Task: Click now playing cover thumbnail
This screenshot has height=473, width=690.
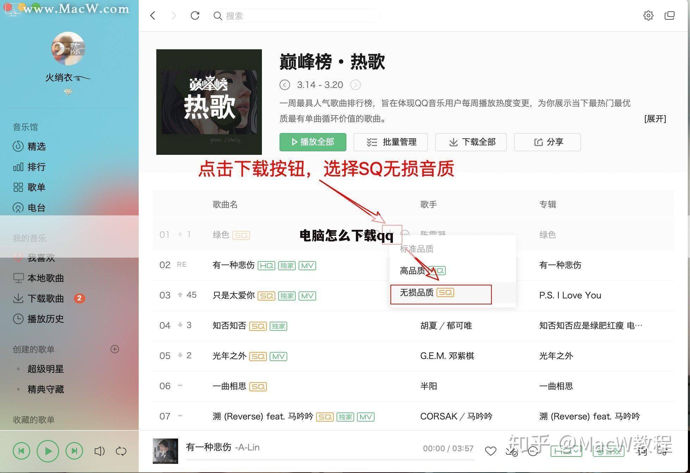Action: (x=165, y=451)
